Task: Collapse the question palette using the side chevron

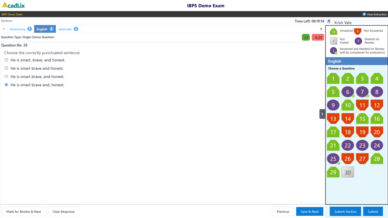Action: [x=322, y=114]
